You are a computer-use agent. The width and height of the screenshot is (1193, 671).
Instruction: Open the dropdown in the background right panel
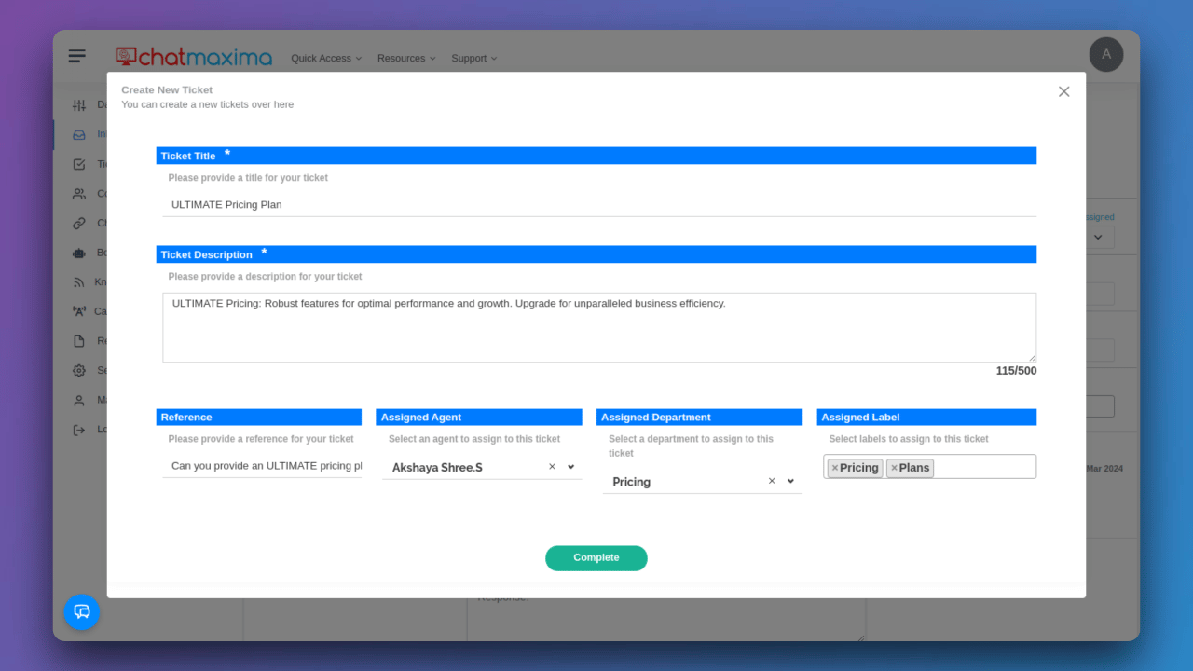pos(1098,238)
